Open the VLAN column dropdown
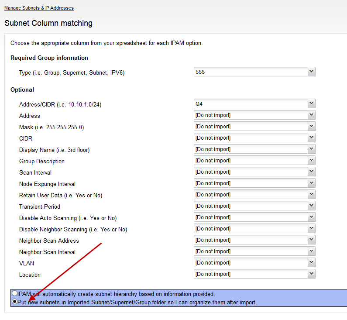The width and height of the screenshot is (347, 320). 254,263
